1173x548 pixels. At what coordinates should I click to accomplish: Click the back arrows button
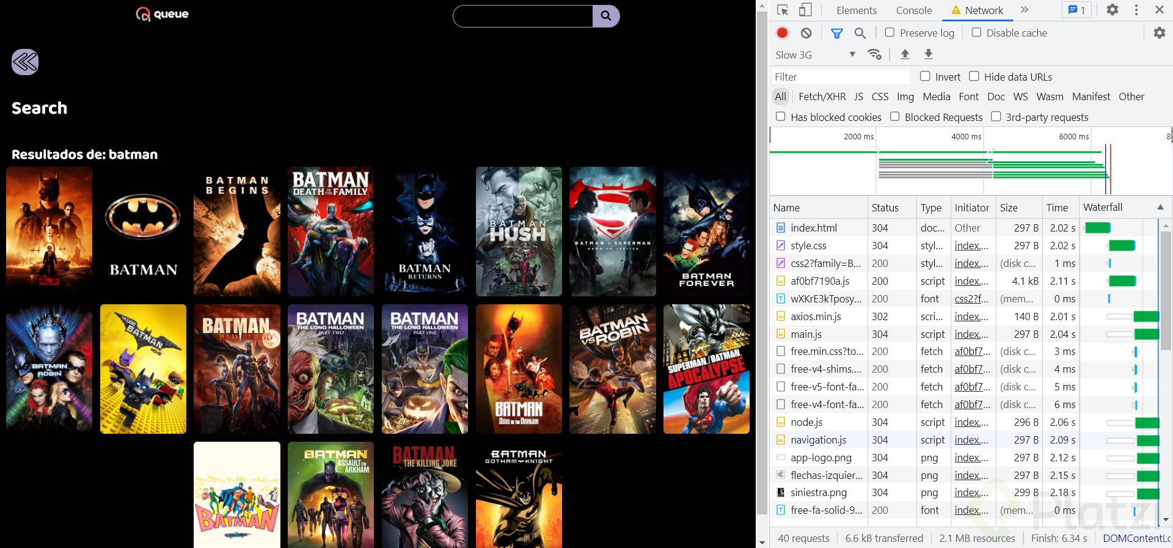coord(25,62)
